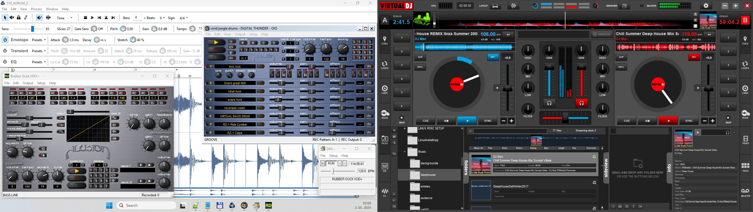Click the Bars input field
Screen dimensions: 753x212
pos(138,18)
